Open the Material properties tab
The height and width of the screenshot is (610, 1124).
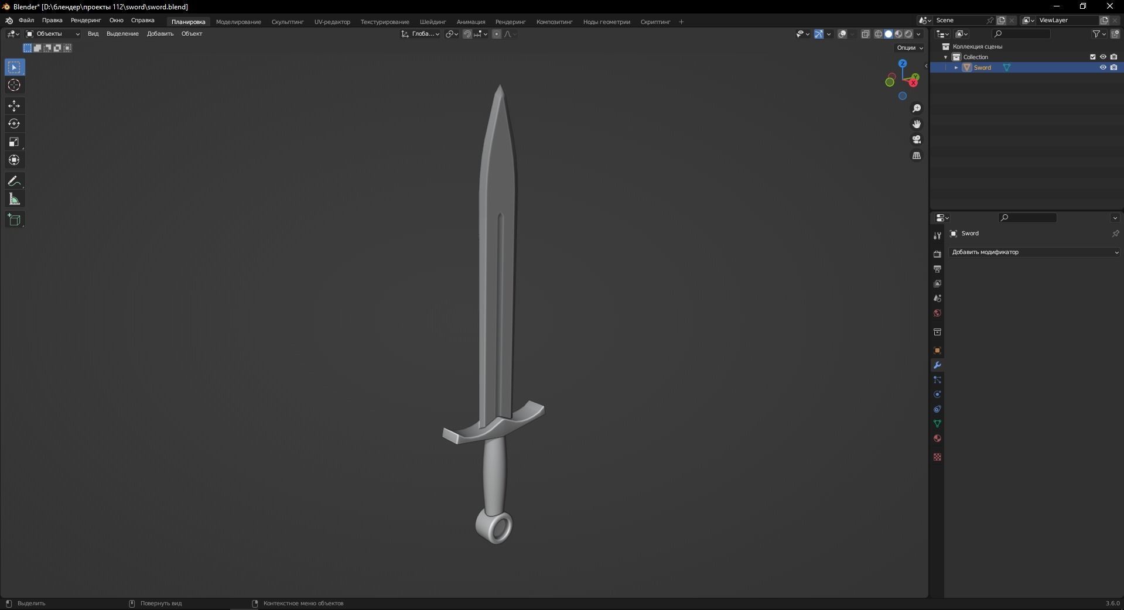[937, 438]
